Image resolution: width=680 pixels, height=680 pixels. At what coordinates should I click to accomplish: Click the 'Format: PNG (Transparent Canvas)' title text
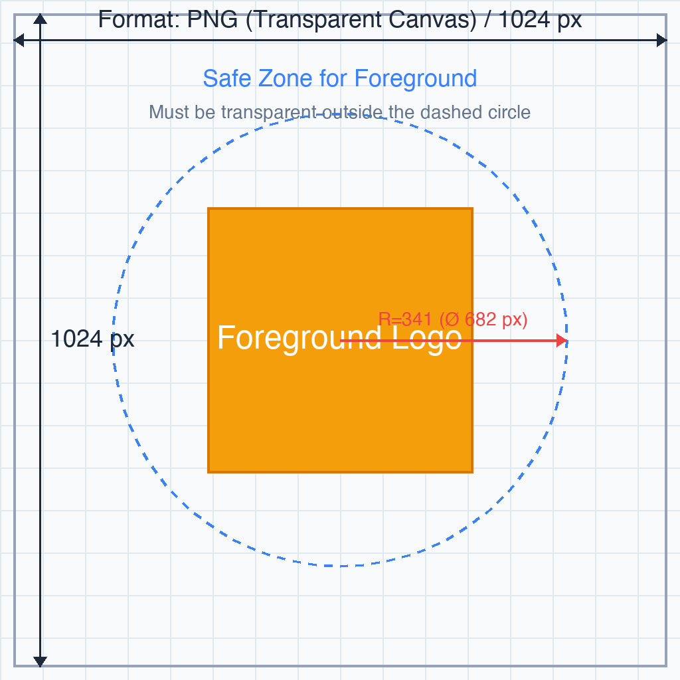click(x=287, y=20)
